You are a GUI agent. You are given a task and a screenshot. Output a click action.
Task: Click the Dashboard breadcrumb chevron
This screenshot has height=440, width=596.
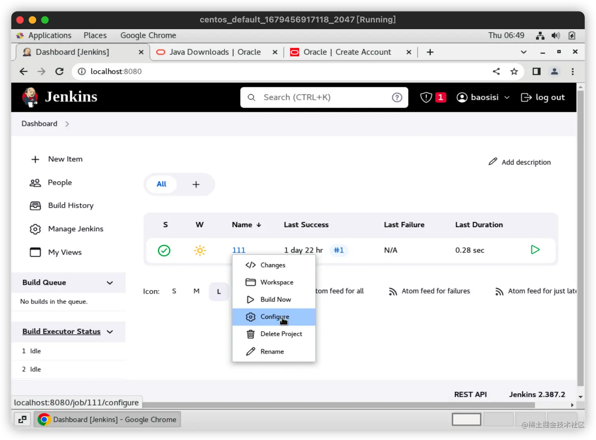(x=67, y=124)
